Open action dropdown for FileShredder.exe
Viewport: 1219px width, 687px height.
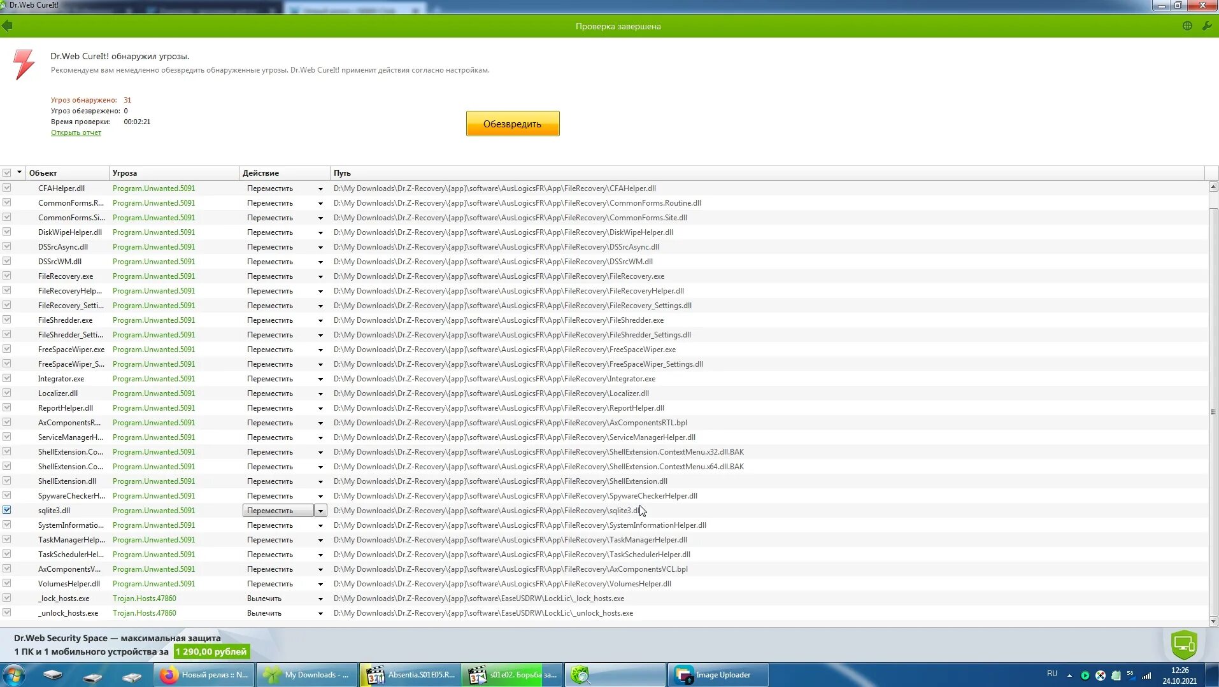tap(320, 320)
